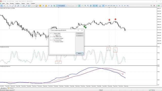Switch chart to bar chart style
The height and width of the screenshot is (91, 162).
coord(77,6)
